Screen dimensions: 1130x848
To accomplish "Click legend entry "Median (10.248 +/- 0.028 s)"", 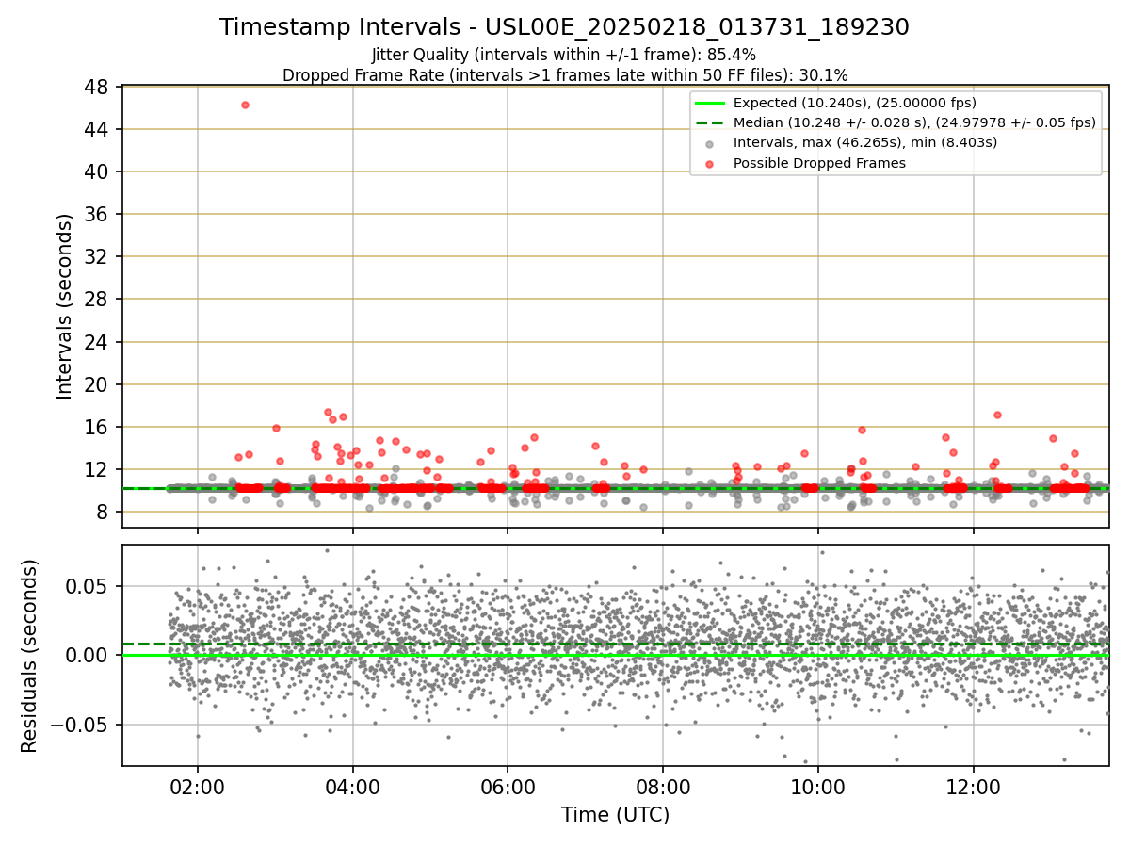I will coord(914,122).
